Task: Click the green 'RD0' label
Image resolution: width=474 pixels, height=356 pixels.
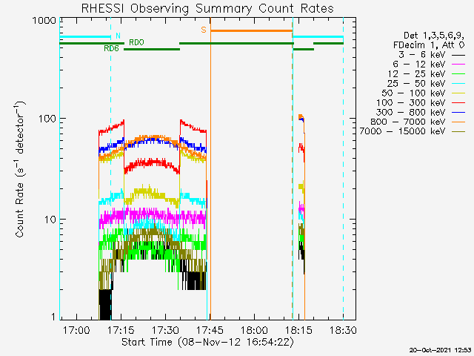Action: click(136, 43)
